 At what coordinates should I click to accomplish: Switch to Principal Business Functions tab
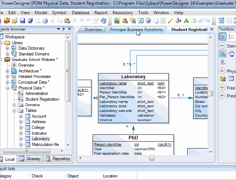click(x=136, y=29)
